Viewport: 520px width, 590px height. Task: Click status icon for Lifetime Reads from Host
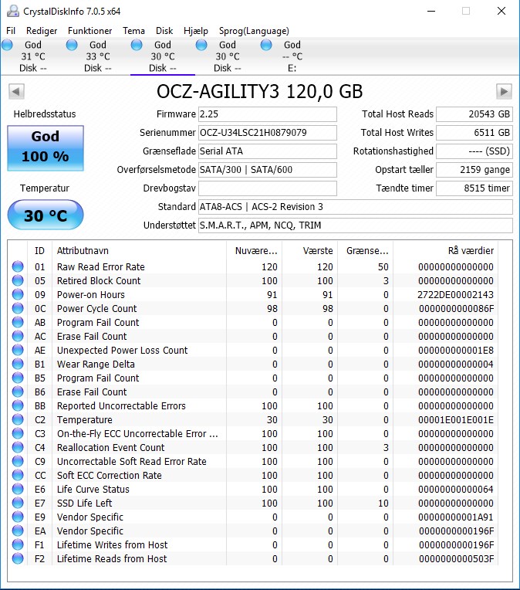(18, 559)
